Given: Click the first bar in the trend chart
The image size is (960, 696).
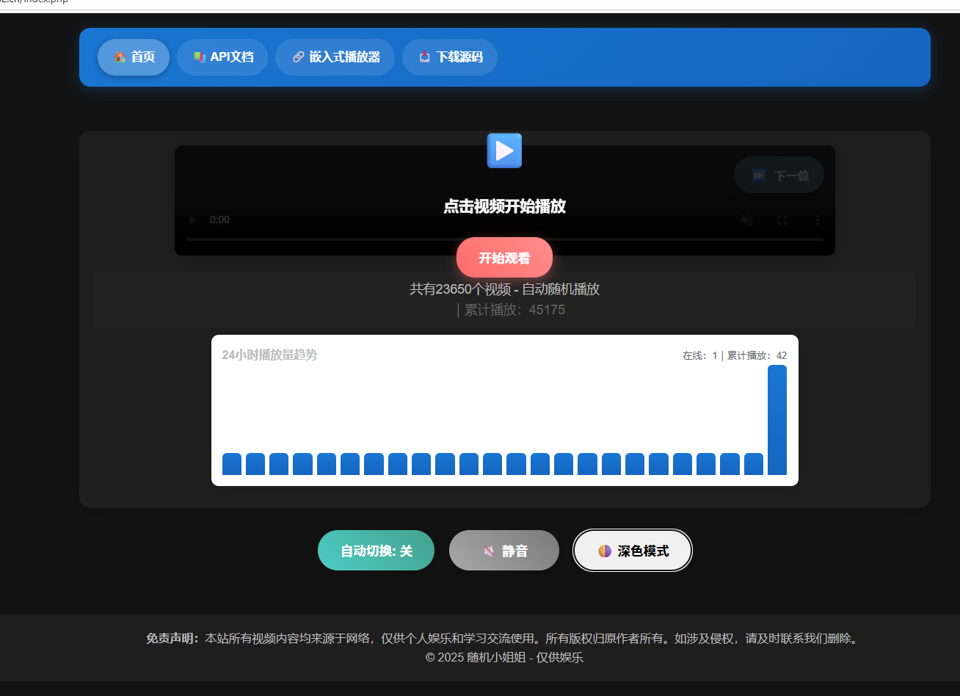Looking at the screenshot, I should click(x=232, y=464).
